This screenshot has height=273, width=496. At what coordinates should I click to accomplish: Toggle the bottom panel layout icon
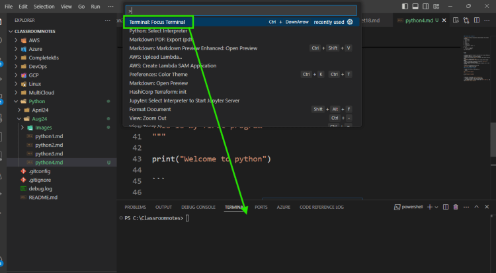(415, 7)
